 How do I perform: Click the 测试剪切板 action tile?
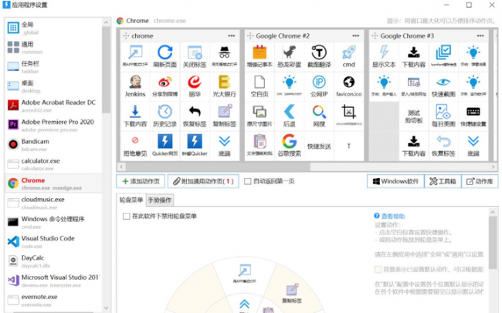(414, 116)
